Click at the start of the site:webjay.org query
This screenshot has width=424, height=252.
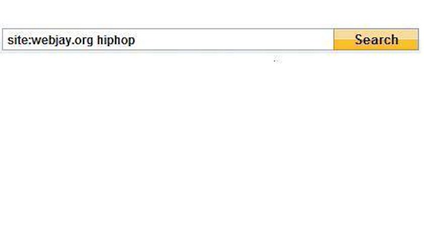[7, 41]
